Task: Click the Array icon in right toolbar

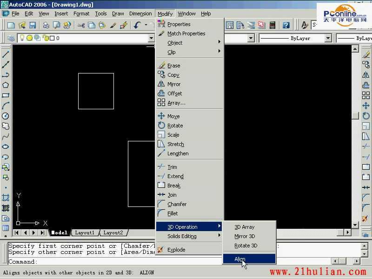Action: [366, 95]
